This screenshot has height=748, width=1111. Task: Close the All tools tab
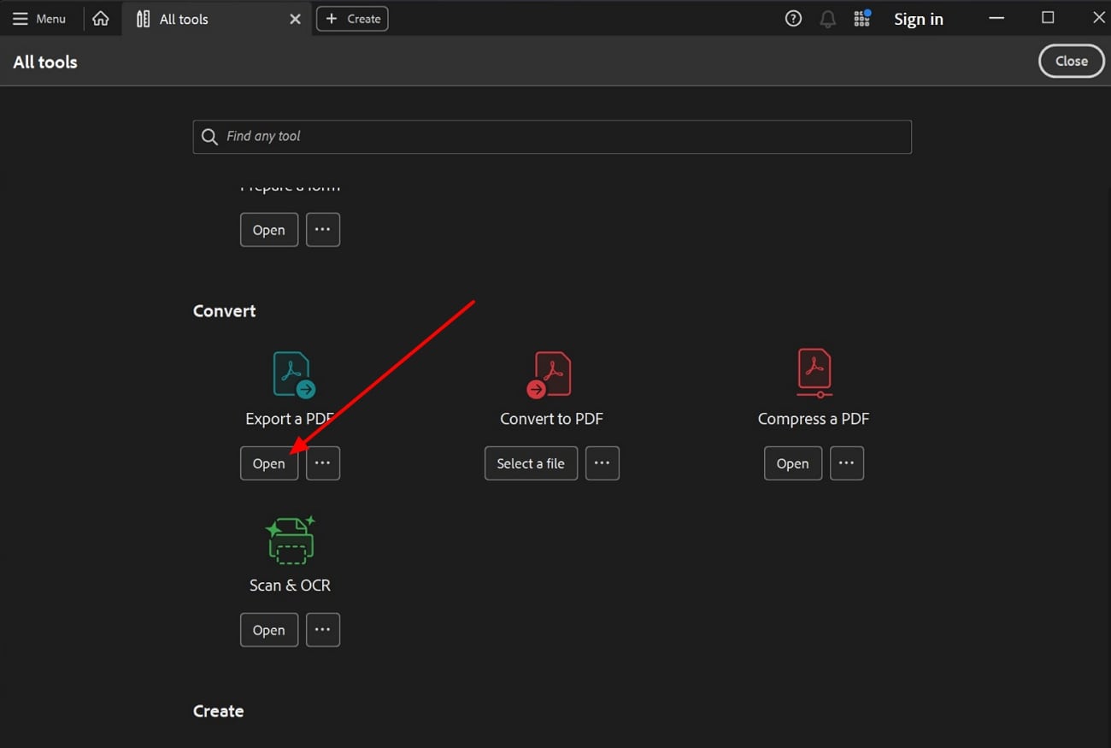point(295,19)
